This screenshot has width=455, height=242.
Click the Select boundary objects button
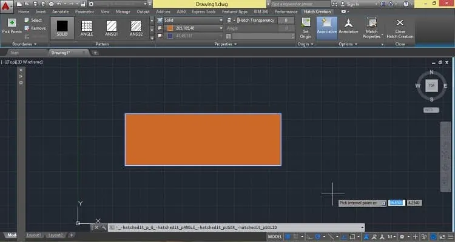pyautogui.click(x=33, y=20)
